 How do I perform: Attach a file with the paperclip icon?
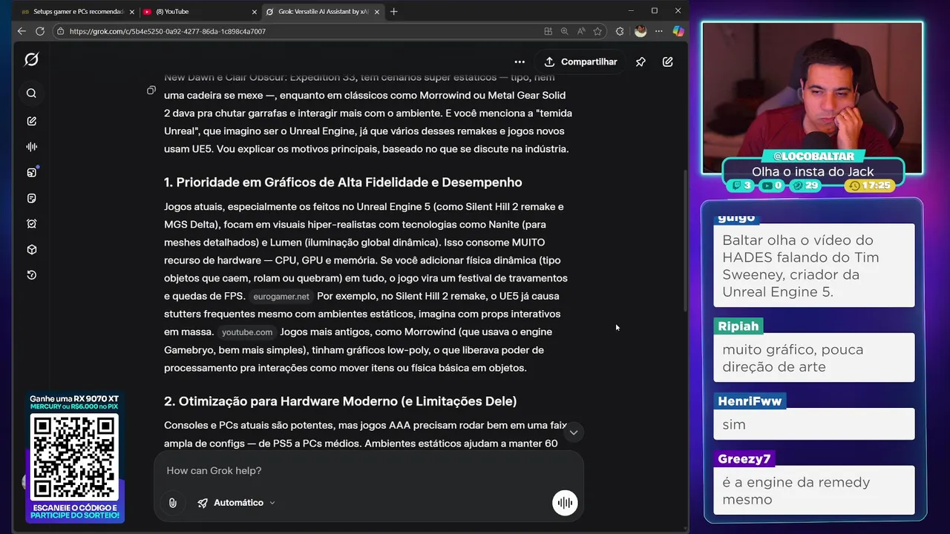172,503
